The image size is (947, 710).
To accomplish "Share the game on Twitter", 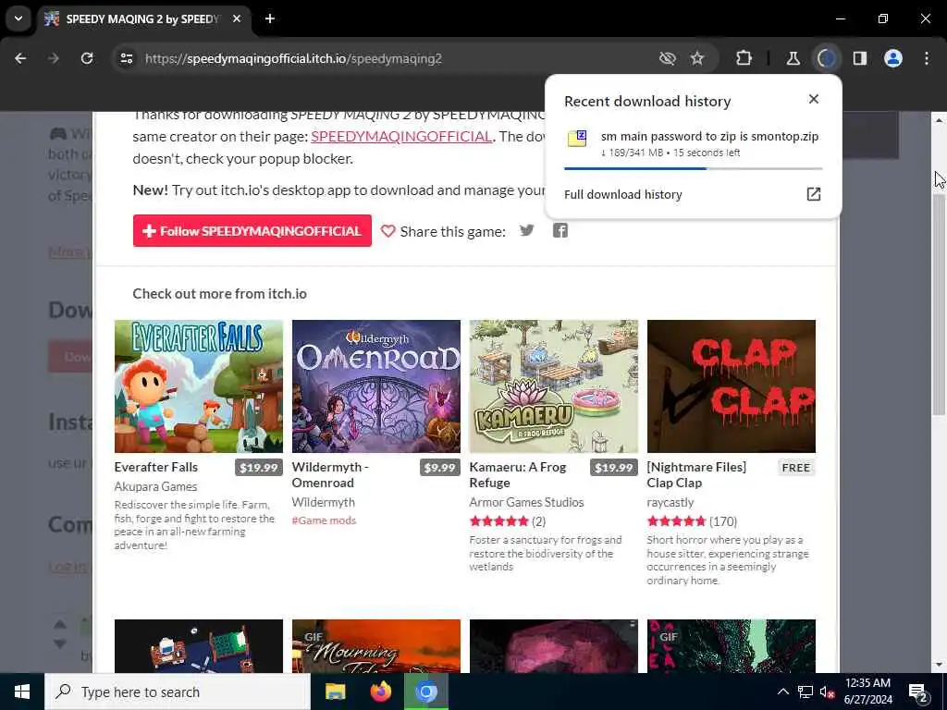I will (526, 230).
